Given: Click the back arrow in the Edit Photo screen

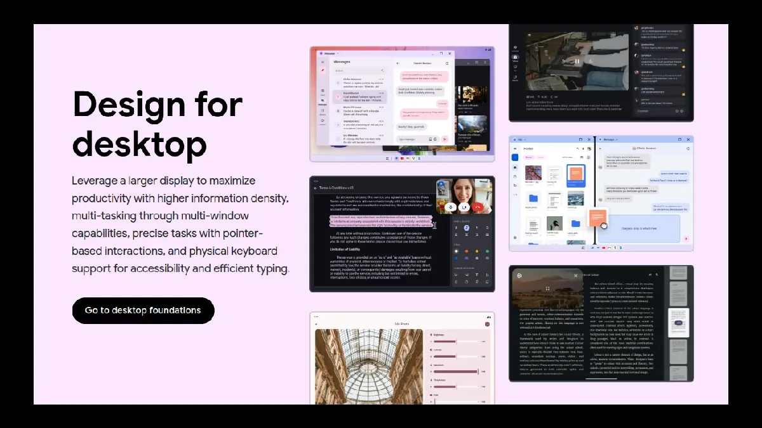Looking at the screenshot, I should 316,324.
